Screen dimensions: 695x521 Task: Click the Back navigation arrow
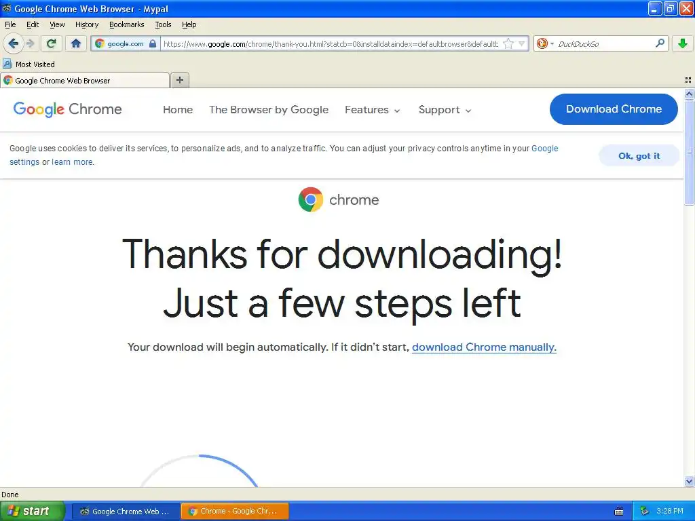tap(14, 43)
